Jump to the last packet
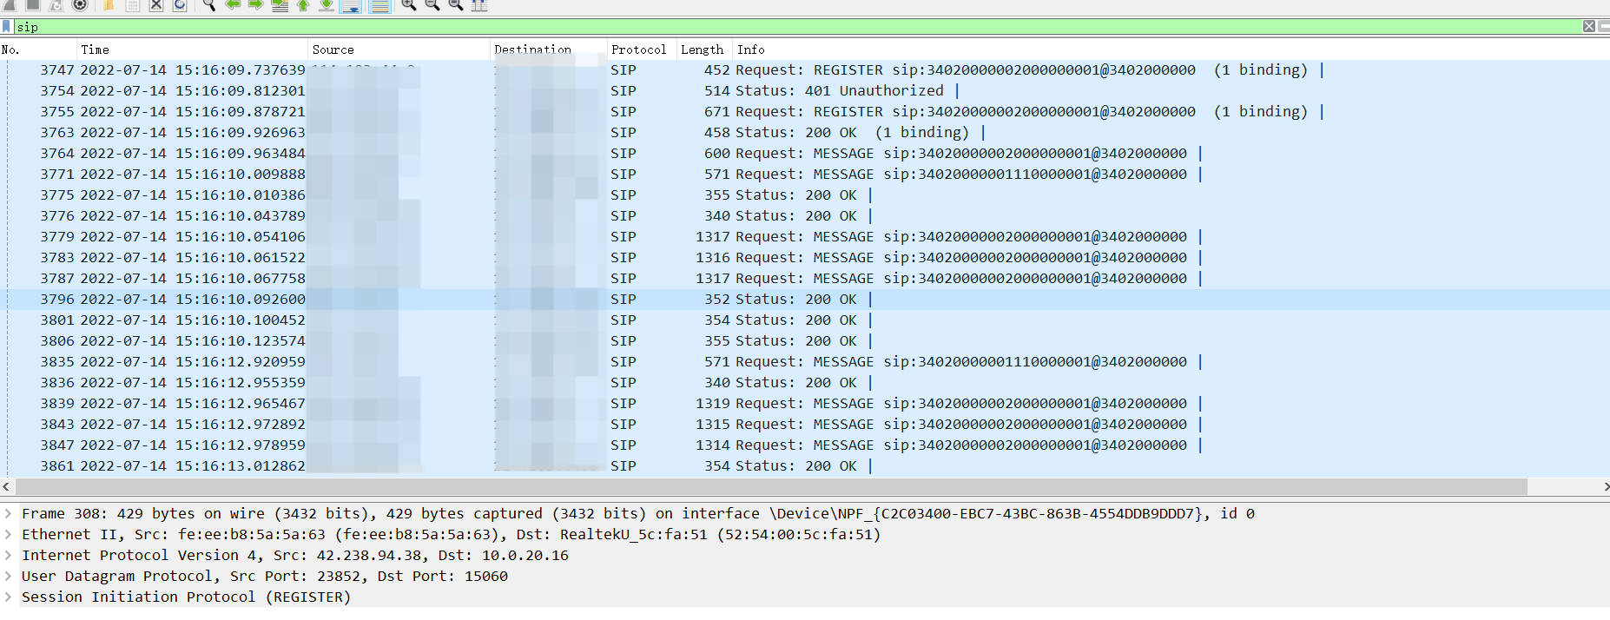Viewport: 1610px width, 620px height. tap(327, 4)
